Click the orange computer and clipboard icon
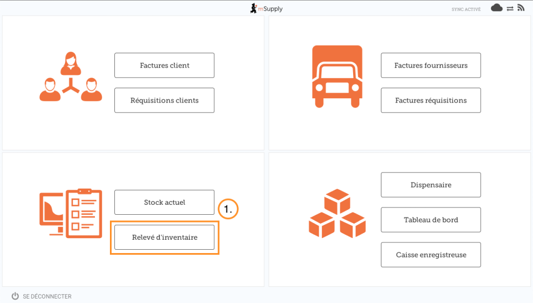The width and height of the screenshot is (533, 303). (x=71, y=214)
